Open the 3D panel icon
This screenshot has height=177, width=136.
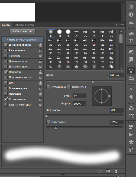pyautogui.click(x=131, y=127)
